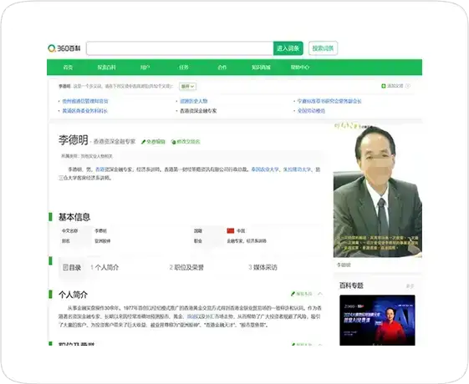Jump to 1 个人简介 in contents
The image size is (469, 384).
tap(105, 267)
